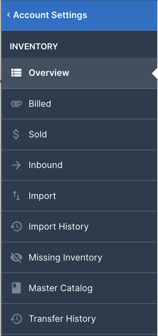Click the back chevron beside Account Settings

[9, 15]
